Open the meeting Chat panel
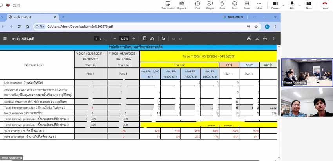This screenshot has height=161, width=333. (x=197, y=4)
